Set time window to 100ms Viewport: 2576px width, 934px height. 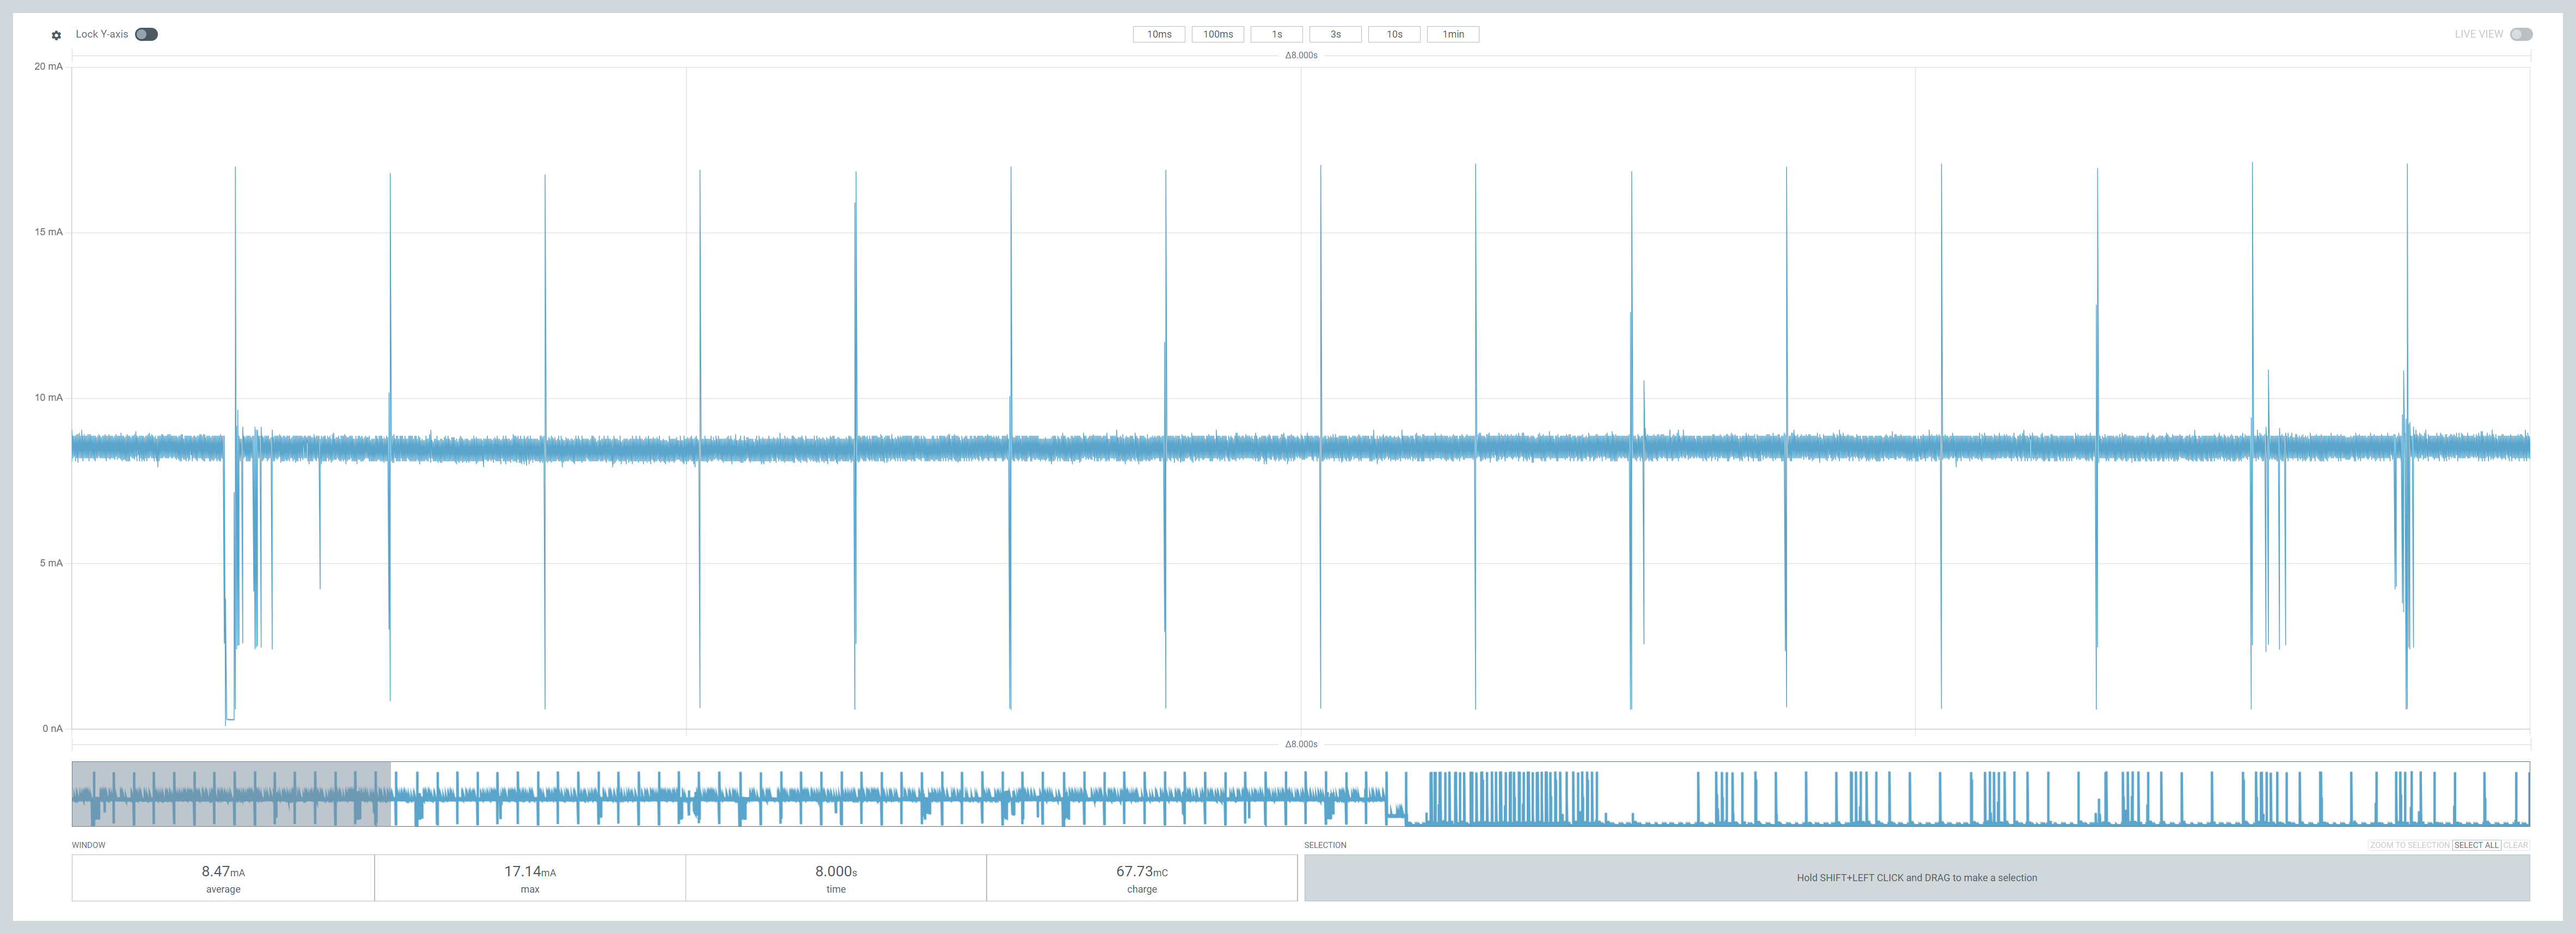point(1217,34)
